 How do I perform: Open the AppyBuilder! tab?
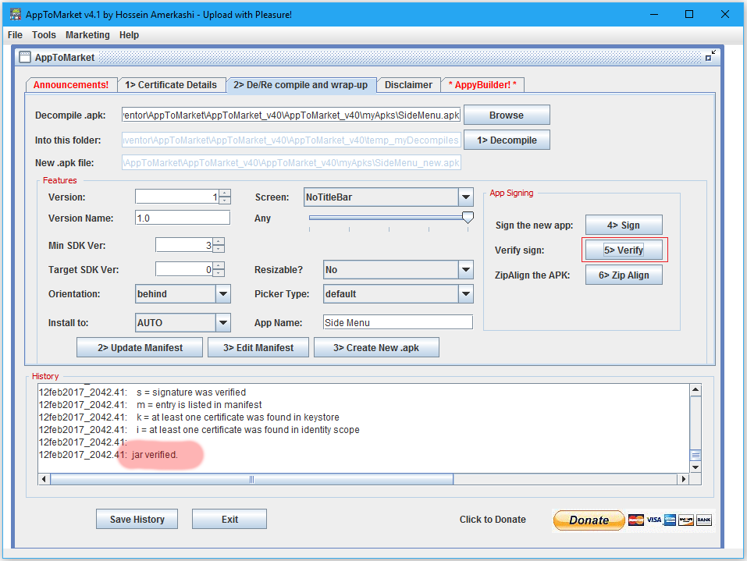click(482, 85)
